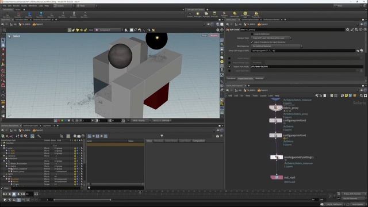Open the Persp viewport menu

tap(204, 36)
